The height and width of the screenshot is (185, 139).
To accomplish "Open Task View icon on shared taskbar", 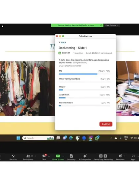I will tap(58, 138).
